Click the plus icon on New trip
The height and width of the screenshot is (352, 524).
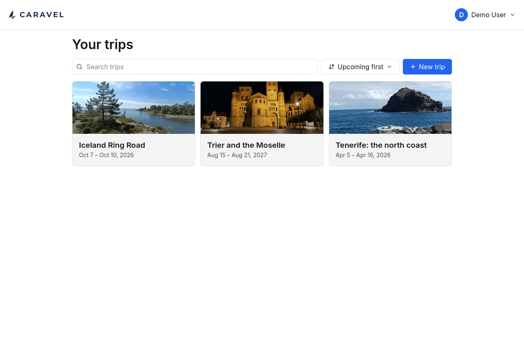(x=413, y=67)
